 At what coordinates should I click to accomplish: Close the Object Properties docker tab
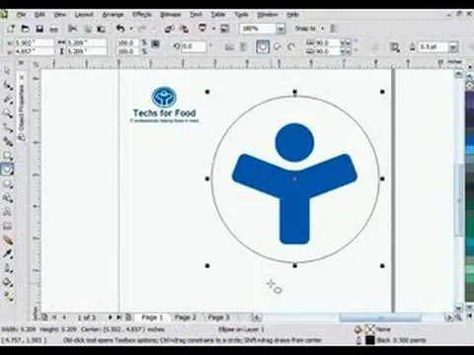click(22, 78)
